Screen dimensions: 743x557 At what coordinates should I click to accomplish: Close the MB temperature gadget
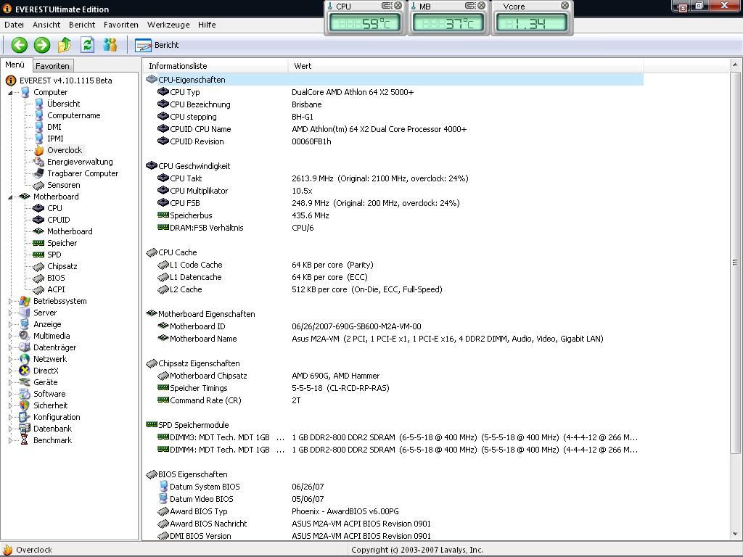coord(482,6)
